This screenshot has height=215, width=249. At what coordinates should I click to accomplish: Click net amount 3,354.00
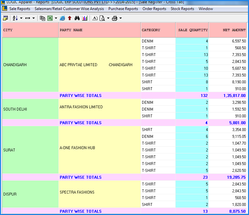pyautogui.click(x=228, y=130)
